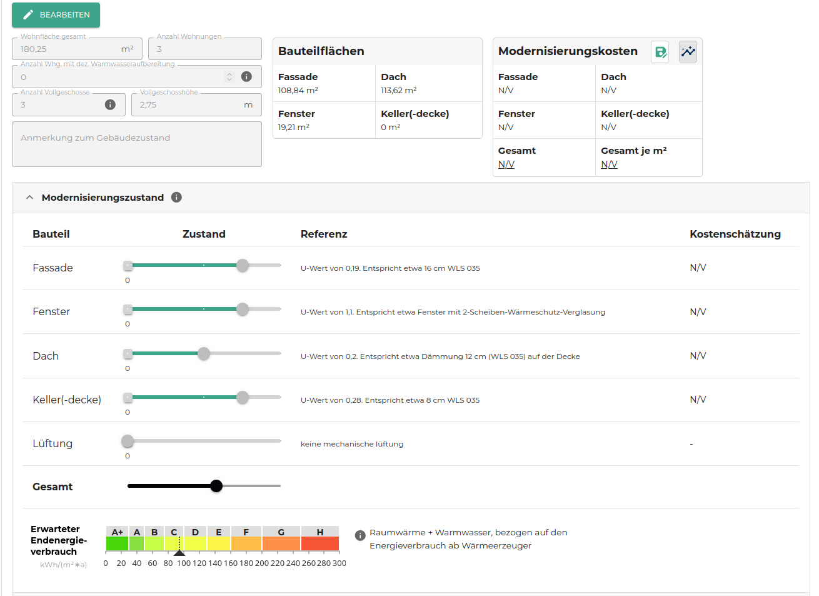819x596 pixels.
Task: Click the Keller(-decke) slider handle
Action: pyautogui.click(x=243, y=397)
